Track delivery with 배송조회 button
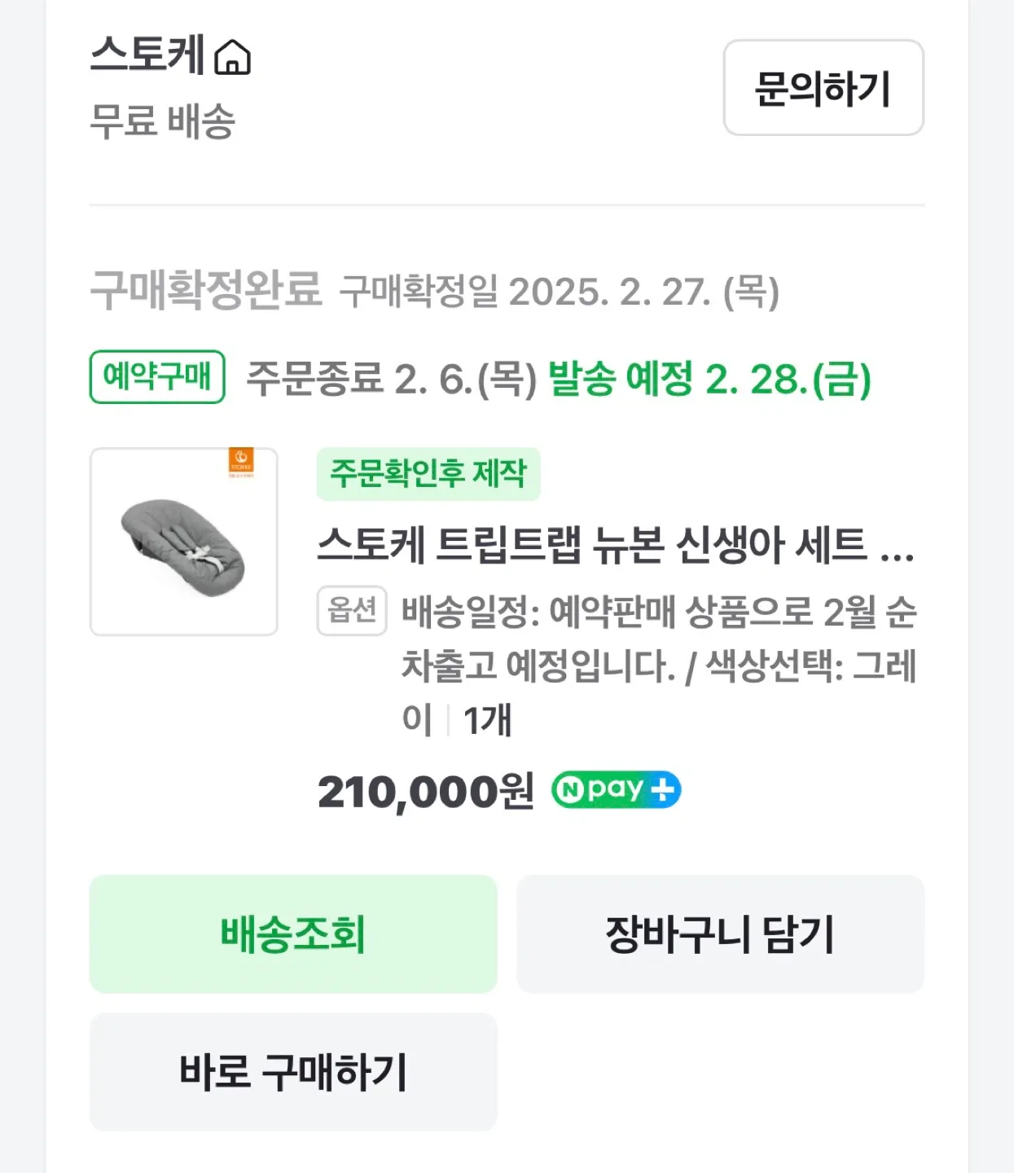The image size is (1014, 1173). (293, 934)
